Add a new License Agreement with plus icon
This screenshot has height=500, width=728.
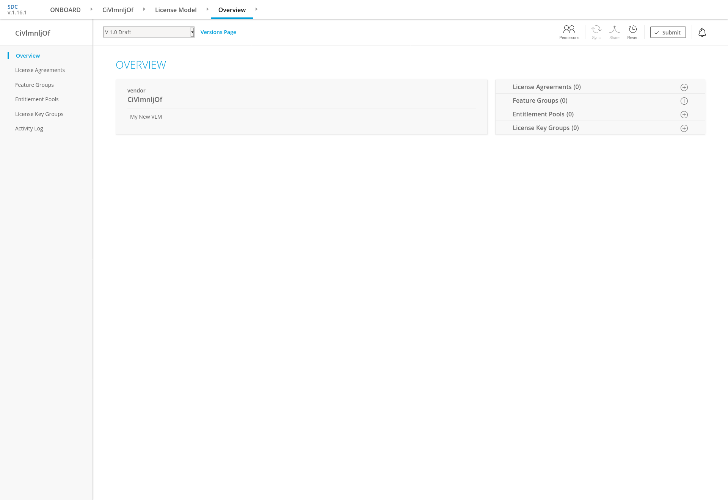click(x=684, y=88)
